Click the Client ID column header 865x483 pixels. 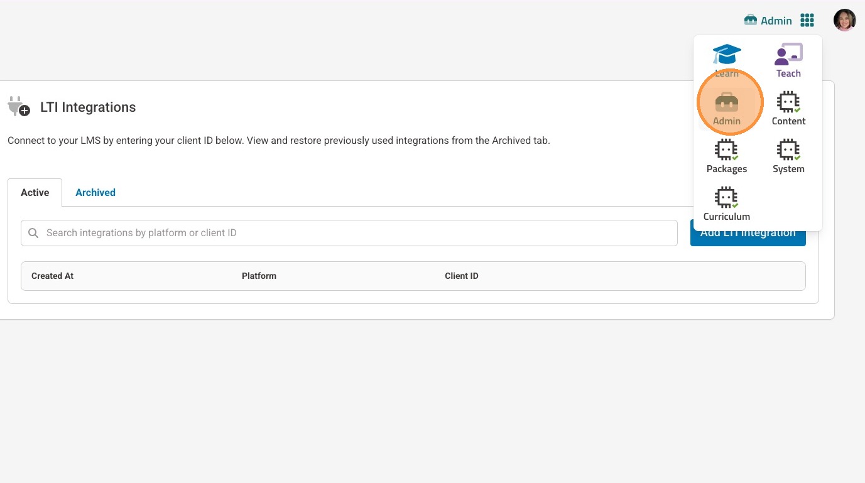pos(461,276)
